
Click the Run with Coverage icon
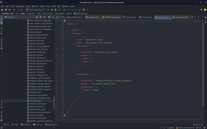[x=56, y=10]
